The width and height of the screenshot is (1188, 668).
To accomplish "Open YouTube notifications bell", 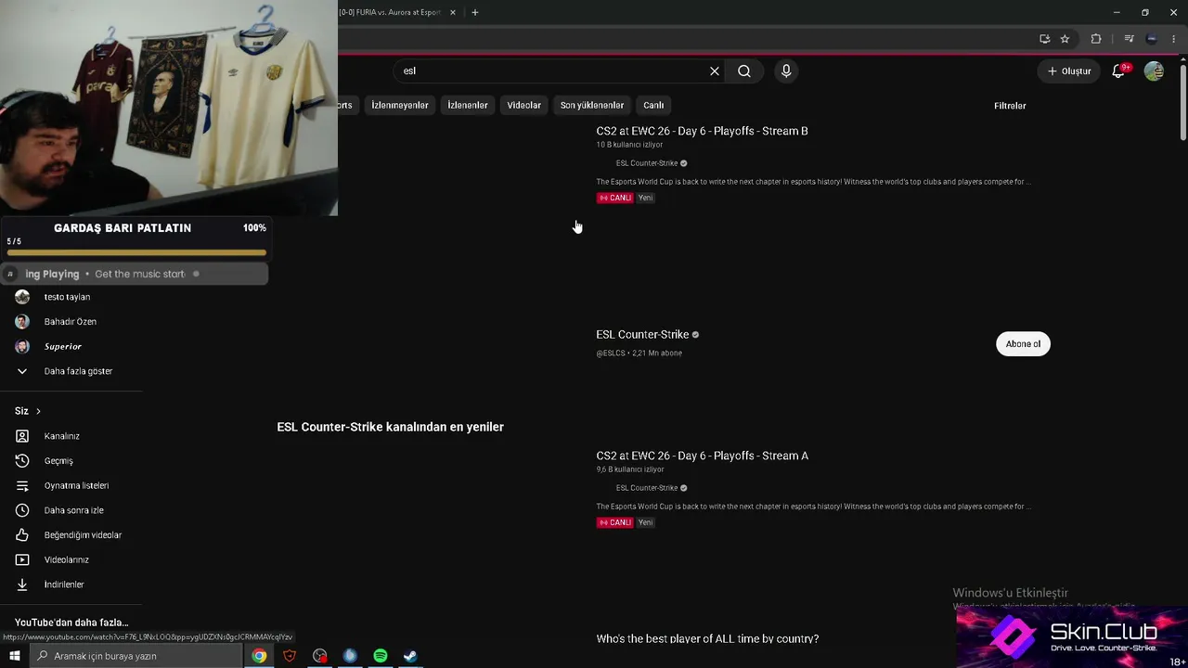I will point(1118,71).
